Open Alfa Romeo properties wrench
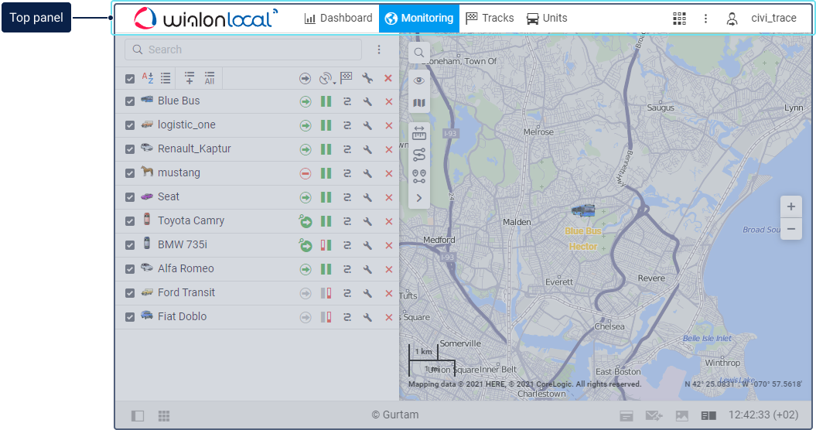 (367, 269)
